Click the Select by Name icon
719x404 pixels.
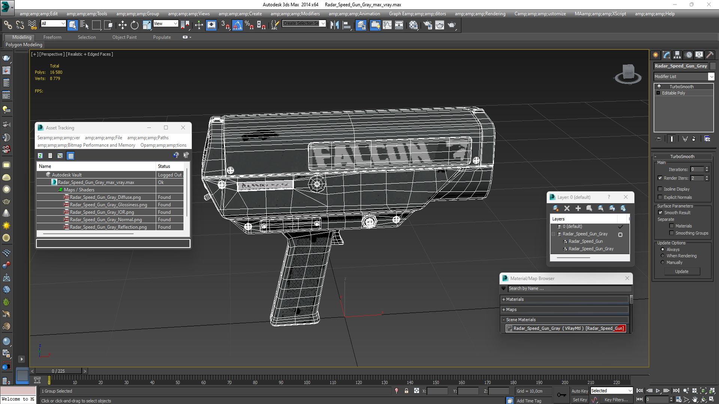click(84, 25)
